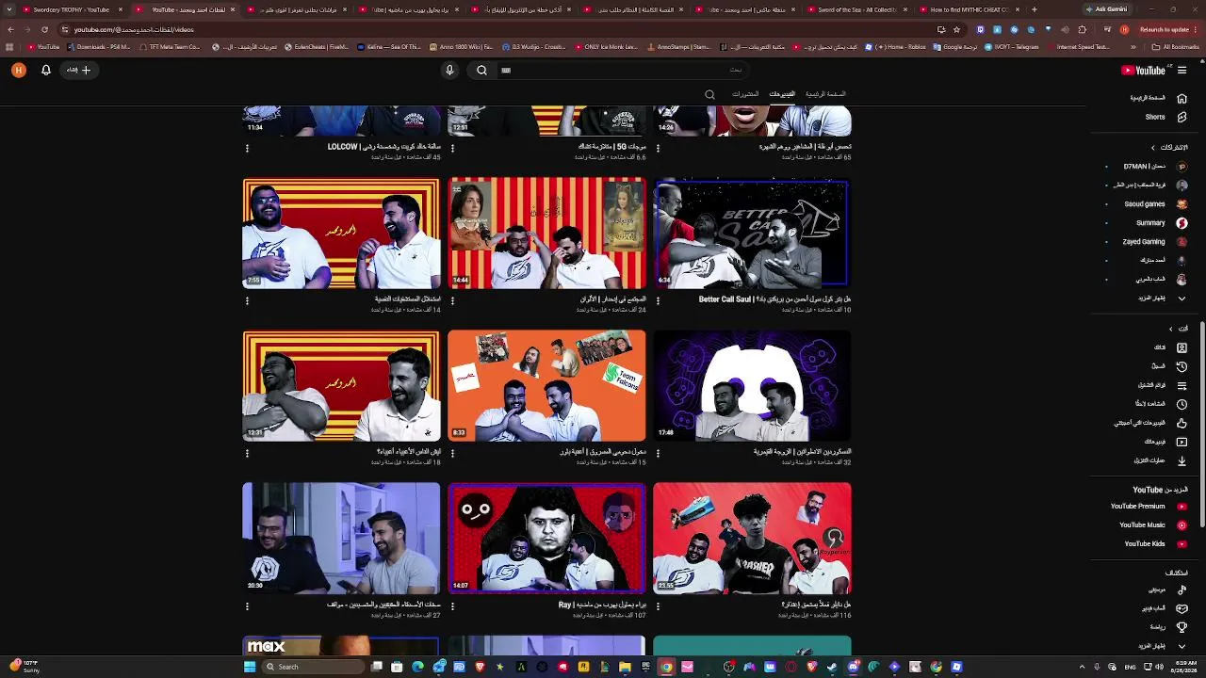Open the All Bookmarks folder
This screenshot has width=1206, height=678.
tap(1178, 47)
